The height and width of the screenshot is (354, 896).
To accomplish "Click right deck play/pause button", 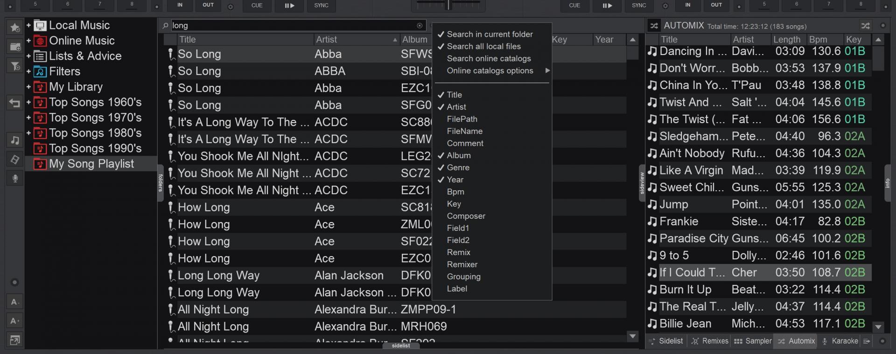I will tap(607, 6).
